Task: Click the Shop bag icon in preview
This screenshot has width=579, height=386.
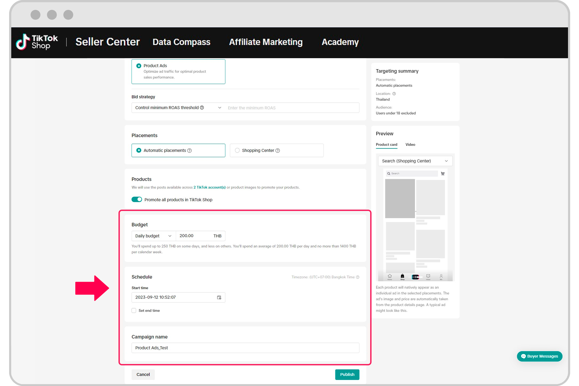Action: coord(402,276)
